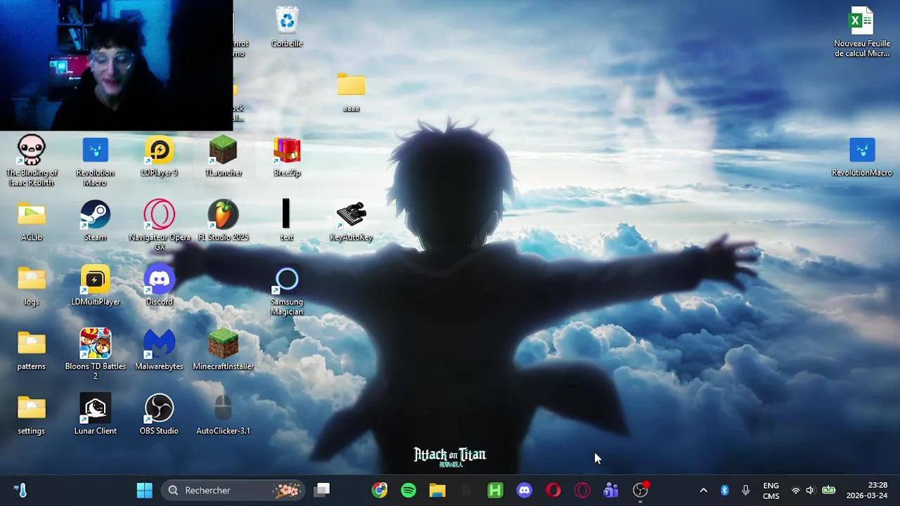Open the red Opera browser taskbar icon
This screenshot has width=900, height=506.
pyautogui.click(x=553, y=491)
